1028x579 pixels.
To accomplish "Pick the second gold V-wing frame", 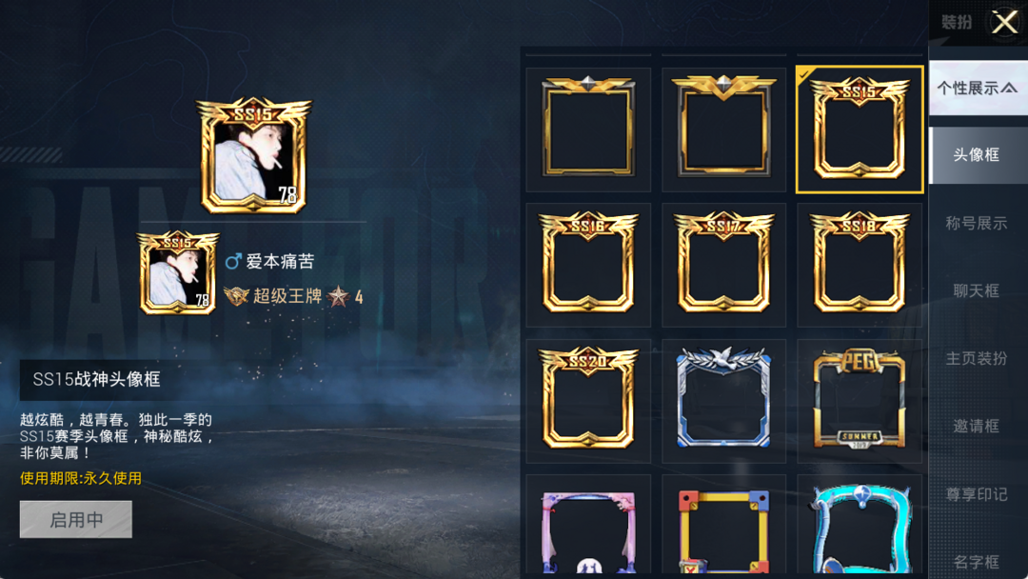I will 723,130.
